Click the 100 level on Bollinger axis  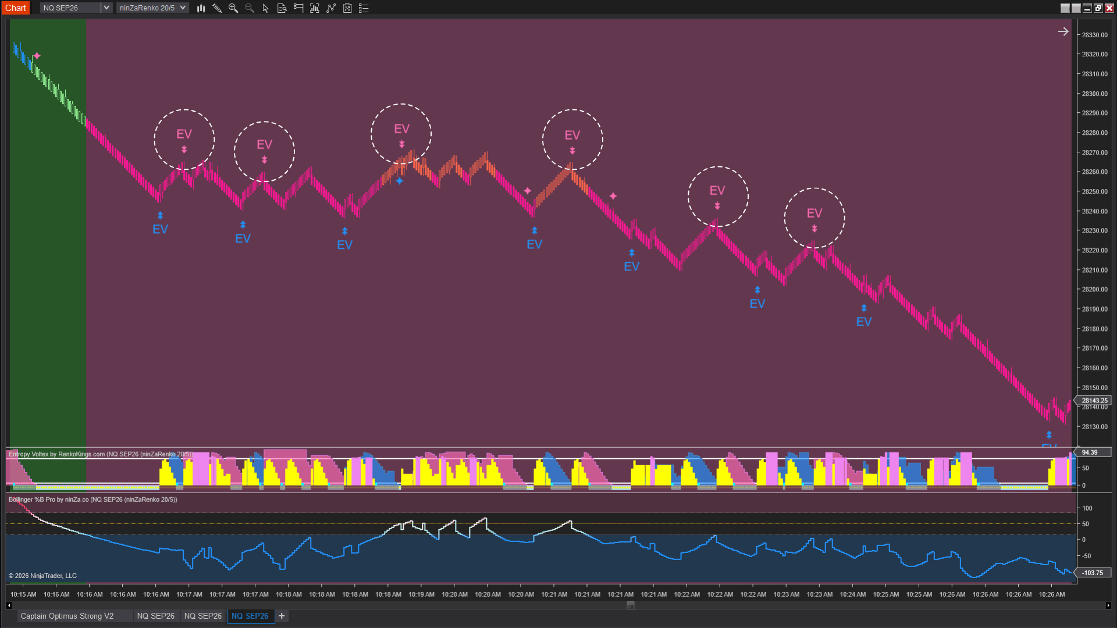1087,508
